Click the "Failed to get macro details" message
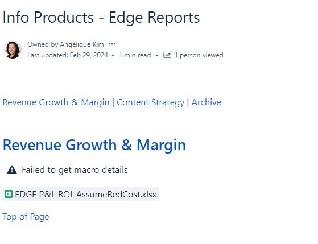The width and height of the screenshot is (318, 244). 75,170
